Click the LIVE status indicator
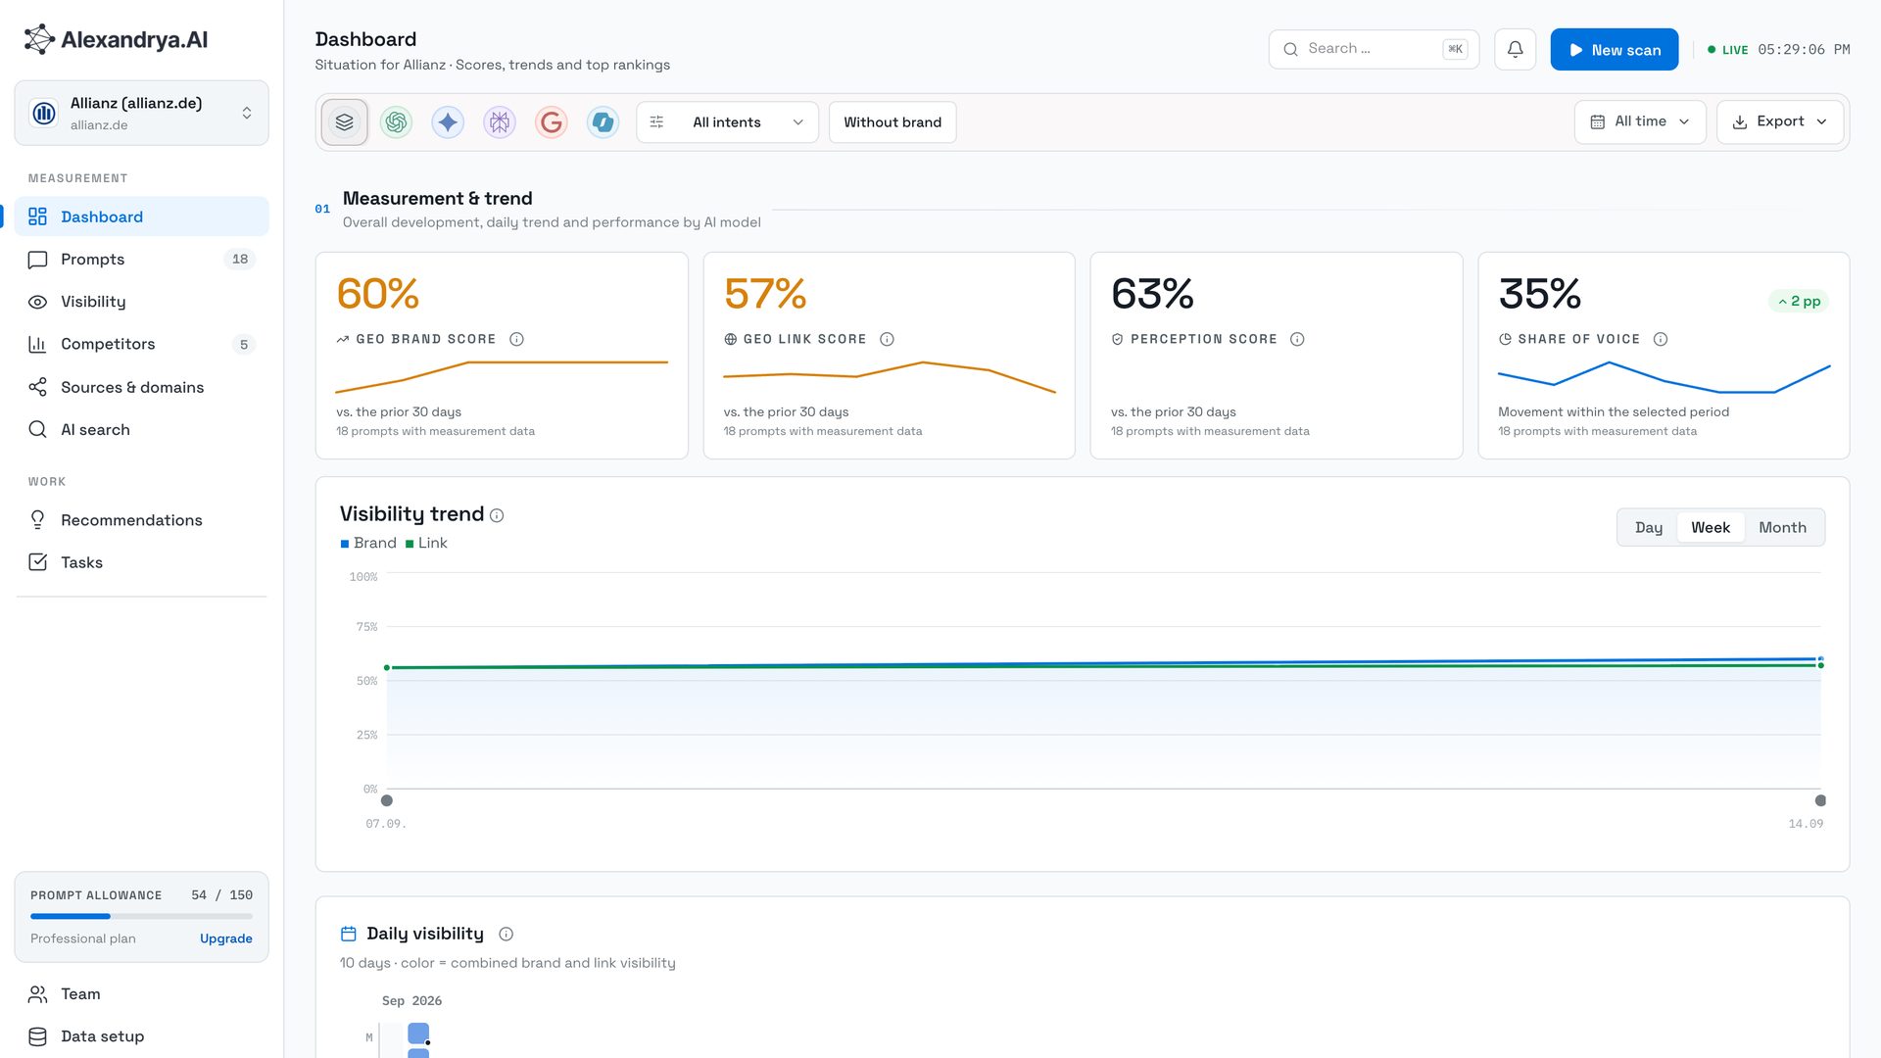 [x=1728, y=50]
